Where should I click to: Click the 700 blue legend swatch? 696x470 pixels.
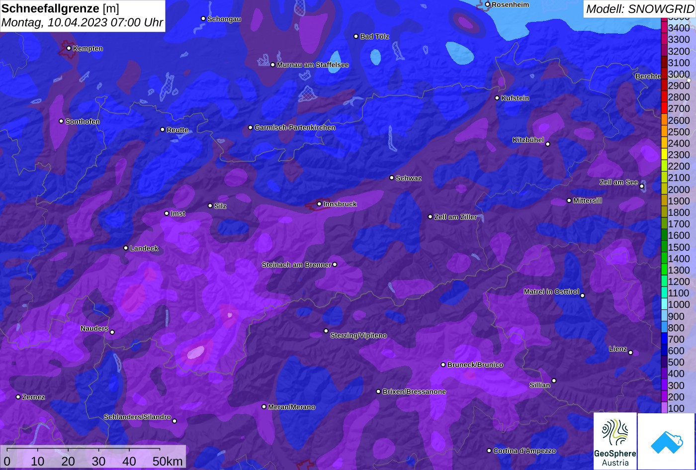[664, 339]
